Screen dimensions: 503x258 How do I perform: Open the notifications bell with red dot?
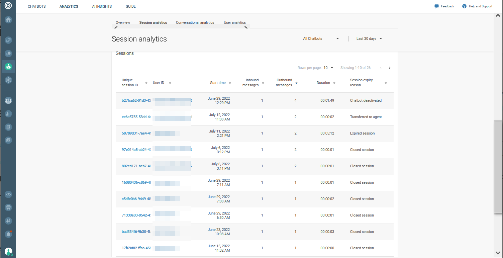(8, 234)
